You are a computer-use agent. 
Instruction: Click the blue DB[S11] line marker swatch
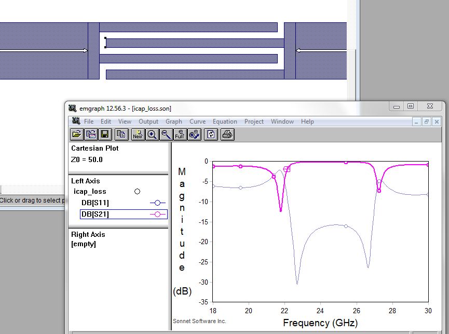158,203
